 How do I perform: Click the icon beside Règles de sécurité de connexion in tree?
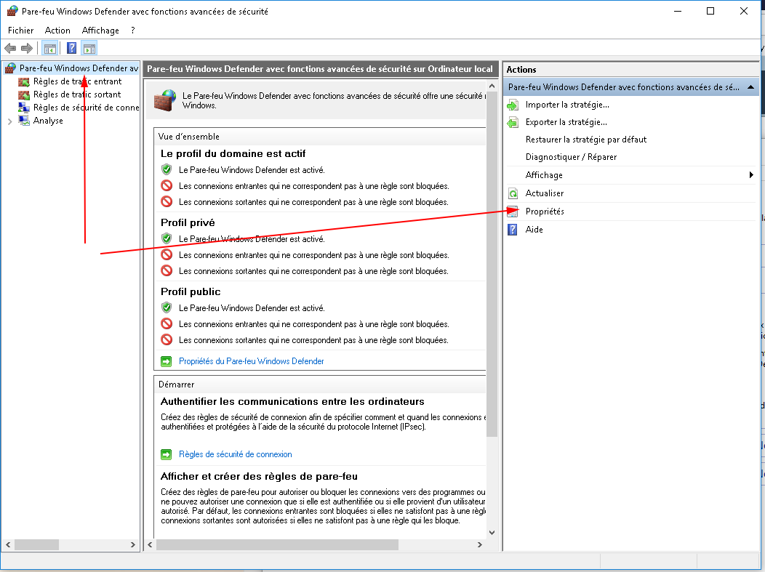(24, 108)
